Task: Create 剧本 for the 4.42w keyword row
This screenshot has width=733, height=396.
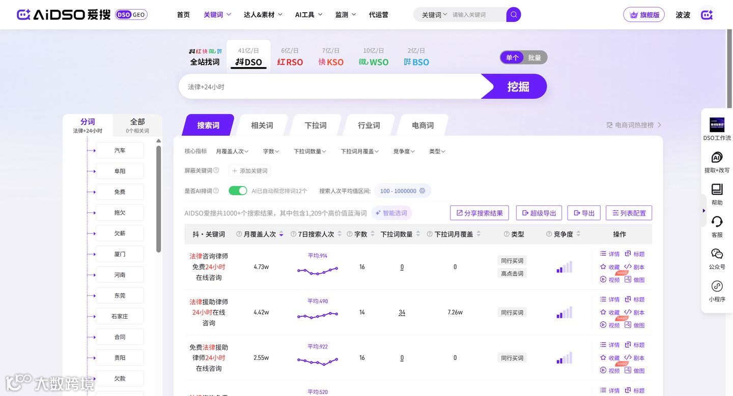Action: pos(635,312)
